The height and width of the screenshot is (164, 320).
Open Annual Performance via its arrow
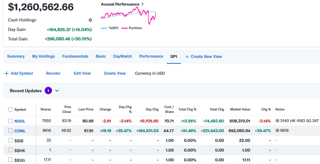click(x=142, y=4)
